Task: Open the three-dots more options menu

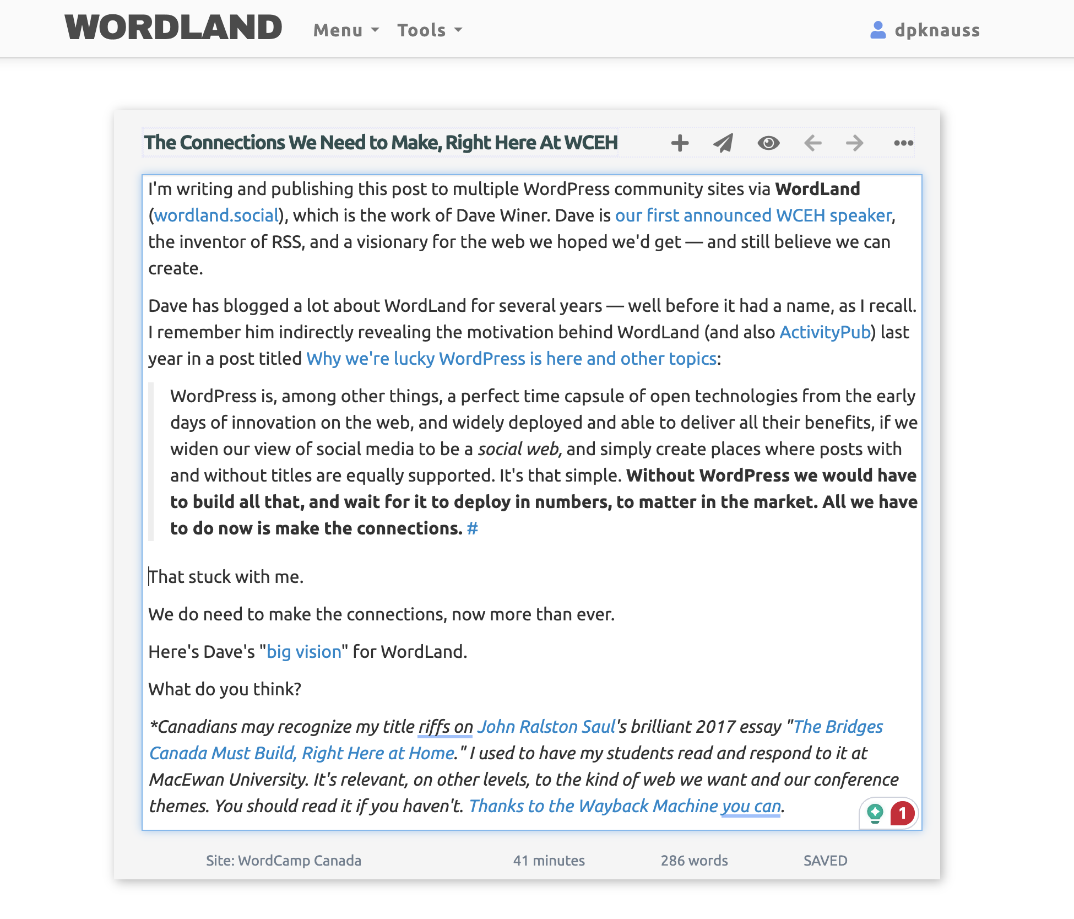Action: click(x=903, y=143)
